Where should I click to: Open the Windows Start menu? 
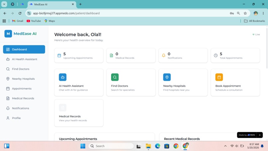[83, 146]
